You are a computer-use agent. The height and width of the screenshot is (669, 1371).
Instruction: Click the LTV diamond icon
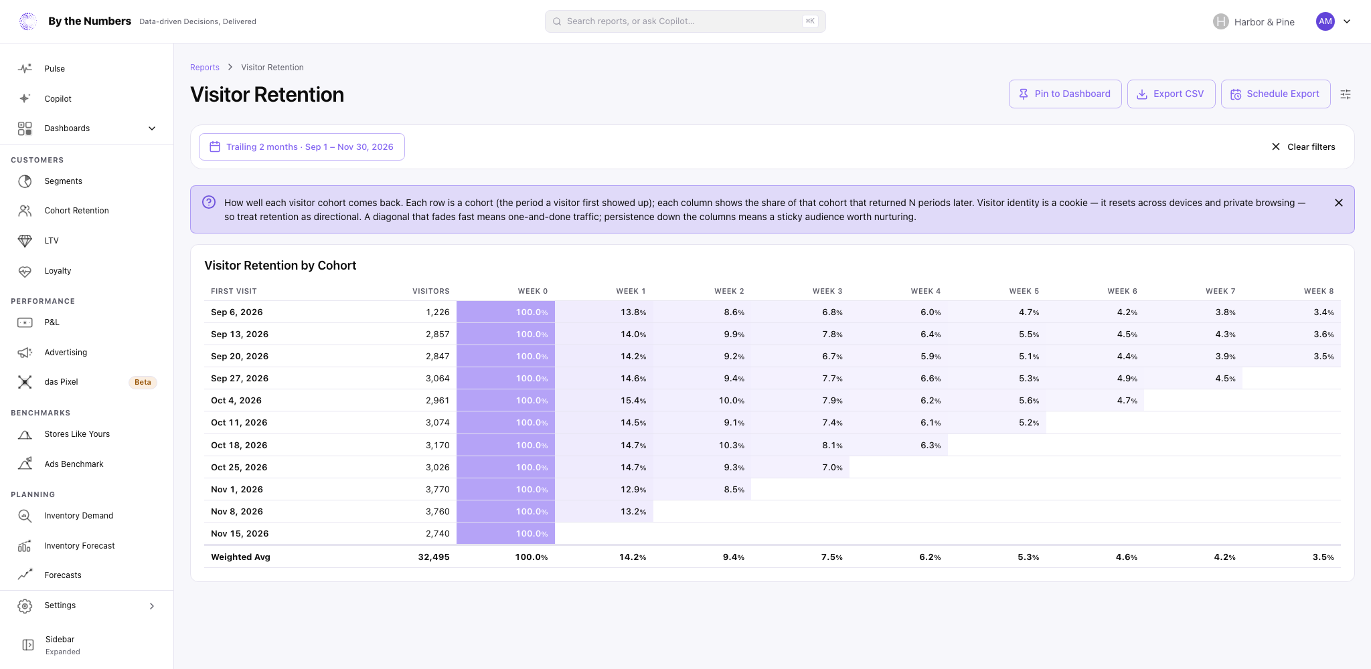tap(25, 241)
